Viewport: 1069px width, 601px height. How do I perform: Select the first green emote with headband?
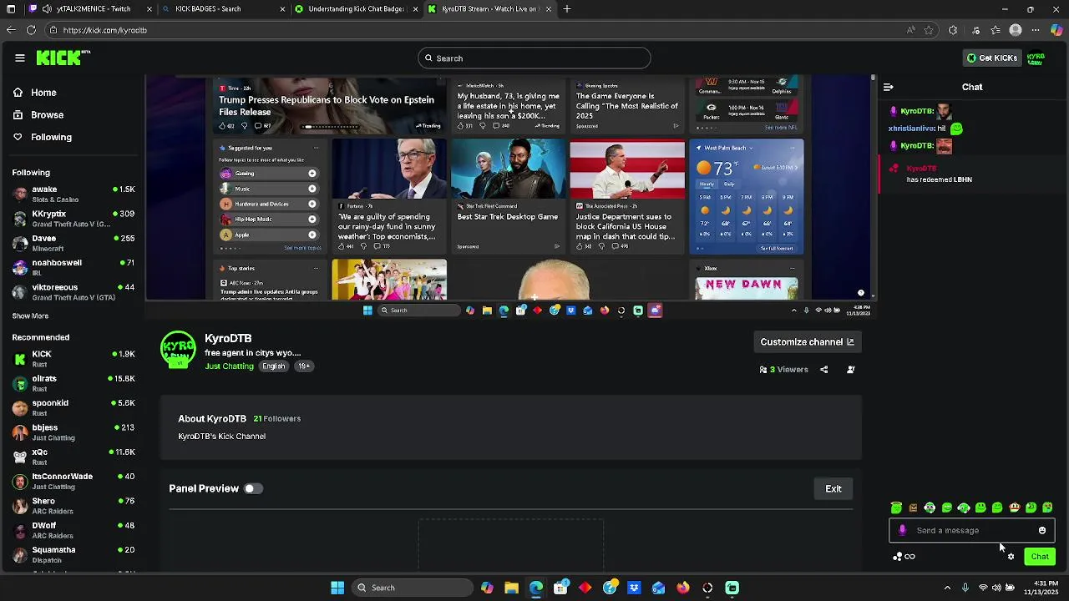(896, 508)
